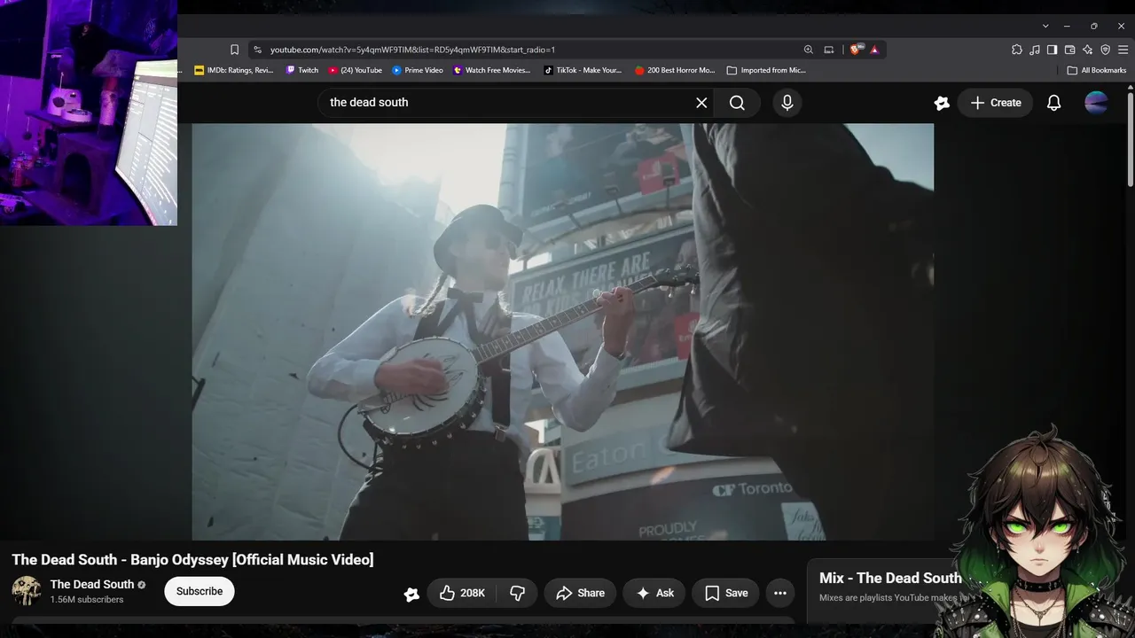1135x638 pixels.
Task: Open YouTube notifications bell
Action: [x=1053, y=103]
